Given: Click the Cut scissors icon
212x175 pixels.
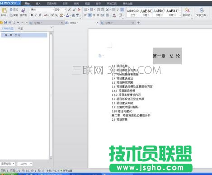Looking at the screenshot, I should (11, 9).
